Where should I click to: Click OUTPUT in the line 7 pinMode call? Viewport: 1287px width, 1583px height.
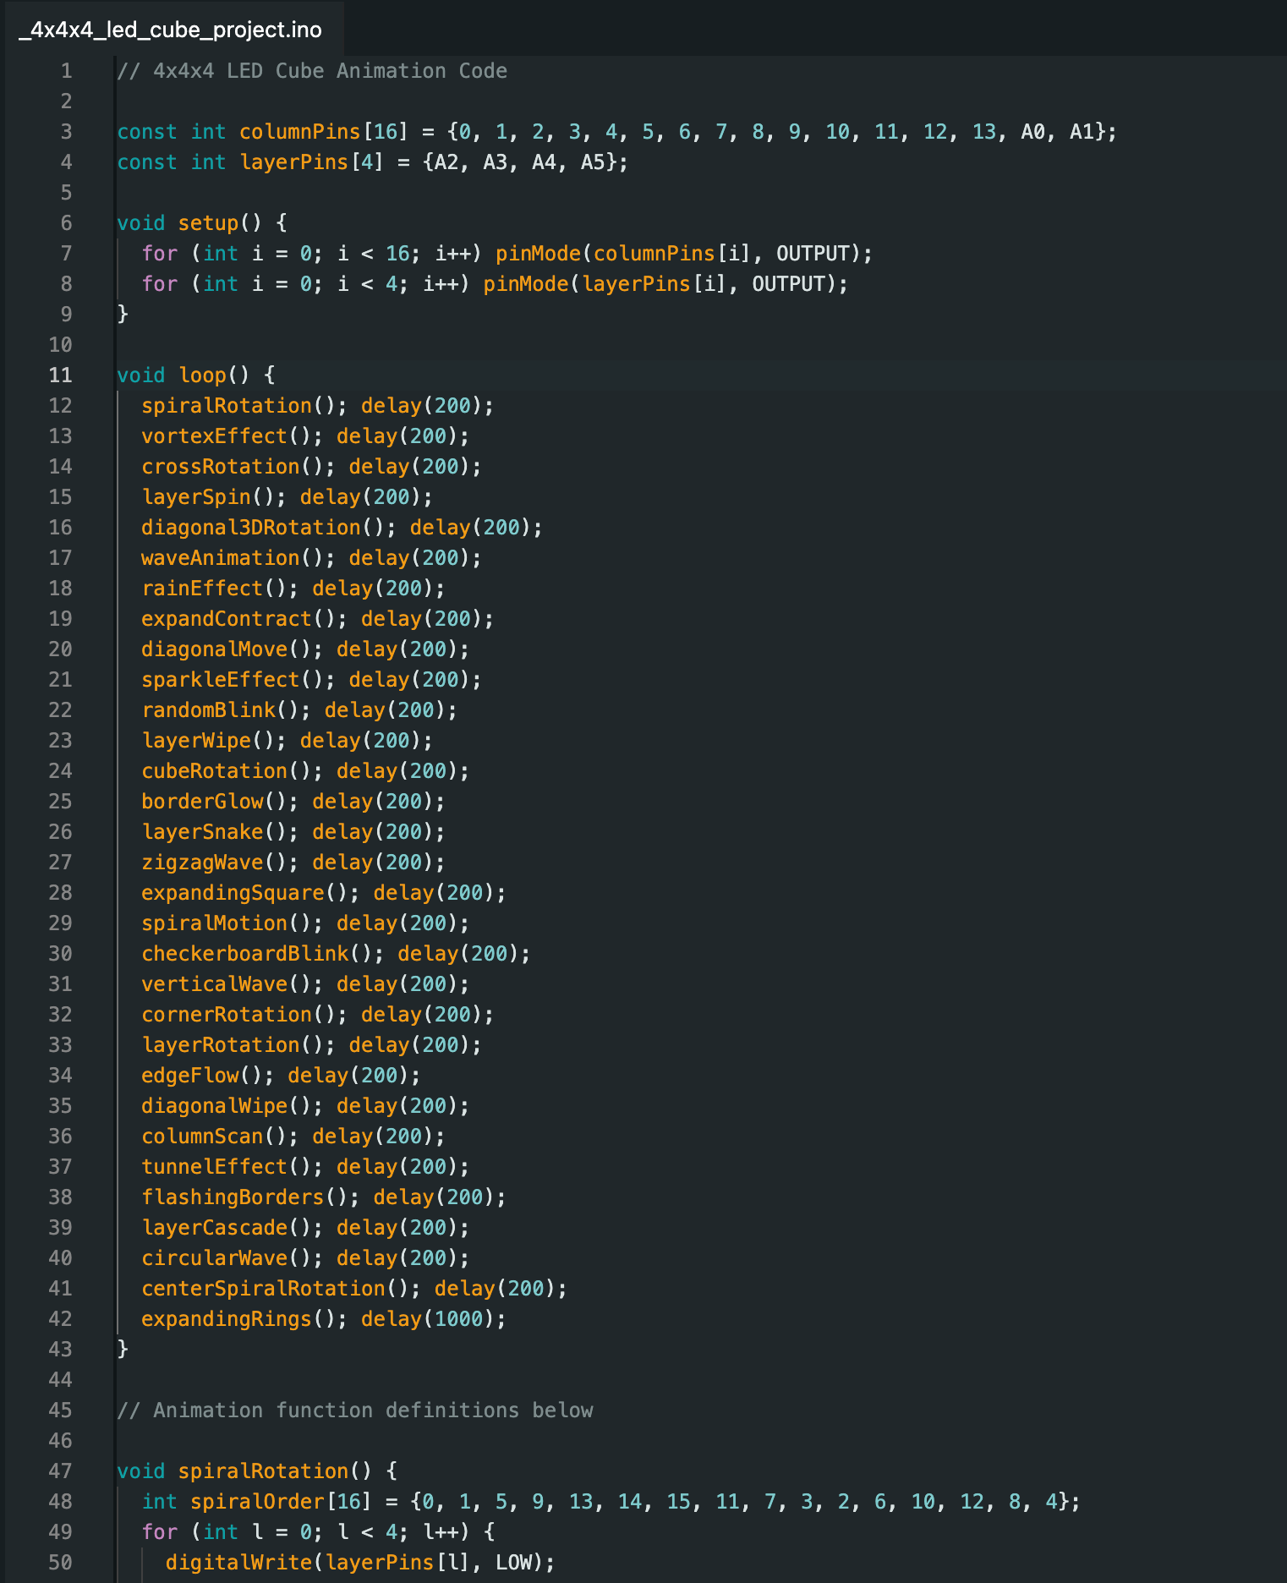pos(813,254)
